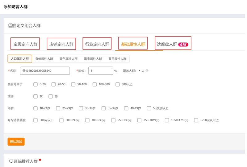Check the 0-20 category price box

pyautogui.click(x=36, y=84)
